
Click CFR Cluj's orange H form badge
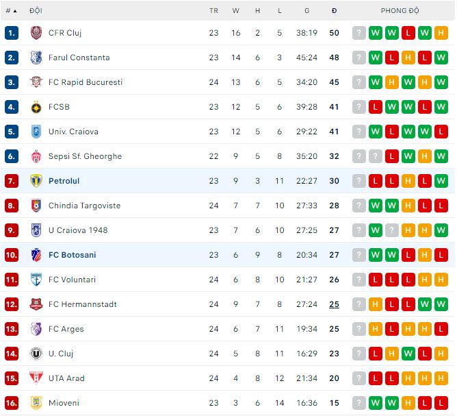point(441,33)
